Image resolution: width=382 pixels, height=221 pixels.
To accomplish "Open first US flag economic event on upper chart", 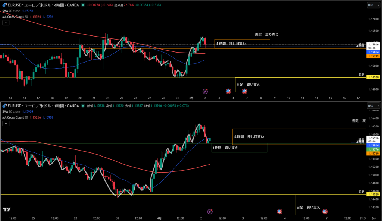I will tap(228, 91).
